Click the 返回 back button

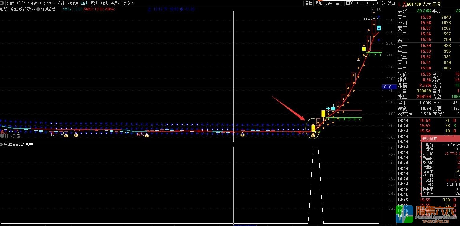pos(391,3)
